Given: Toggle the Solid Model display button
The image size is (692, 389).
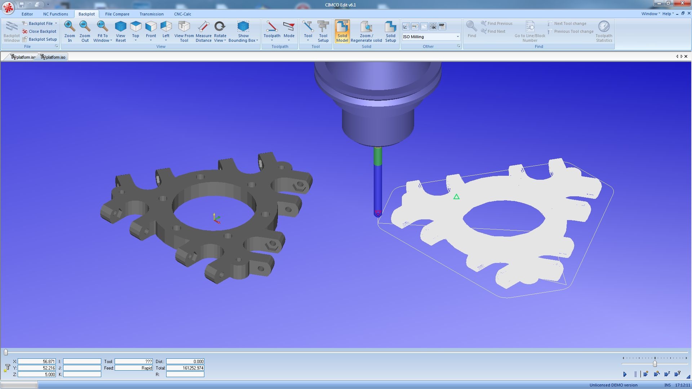Looking at the screenshot, I should click(342, 31).
